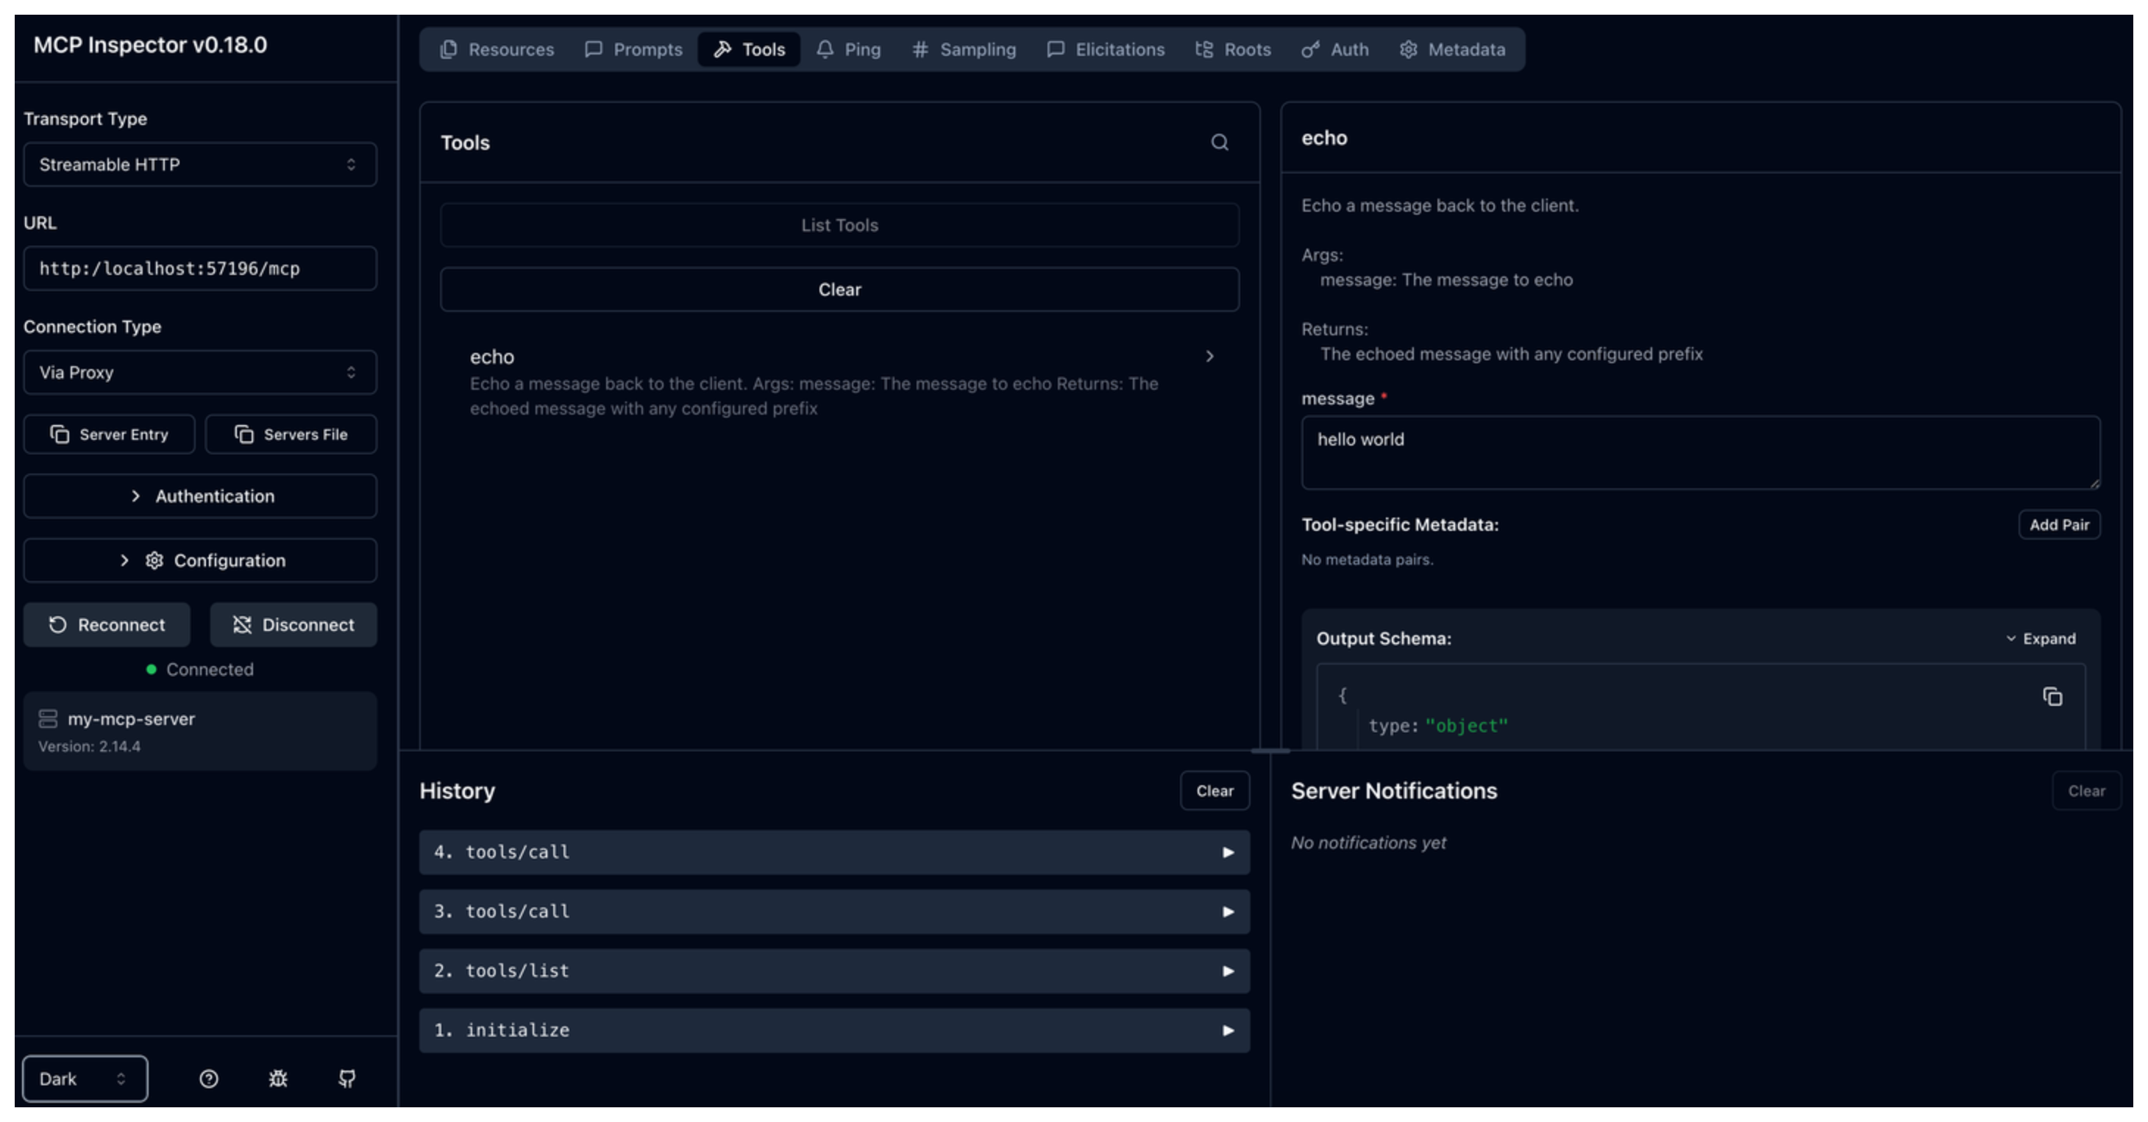2148x1122 pixels.
Task: Open the Connection Type dropdown
Action: click(200, 372)
